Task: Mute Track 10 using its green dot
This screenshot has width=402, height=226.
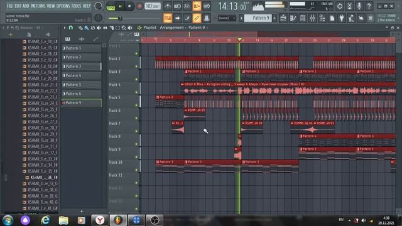Action: point(137,170)
